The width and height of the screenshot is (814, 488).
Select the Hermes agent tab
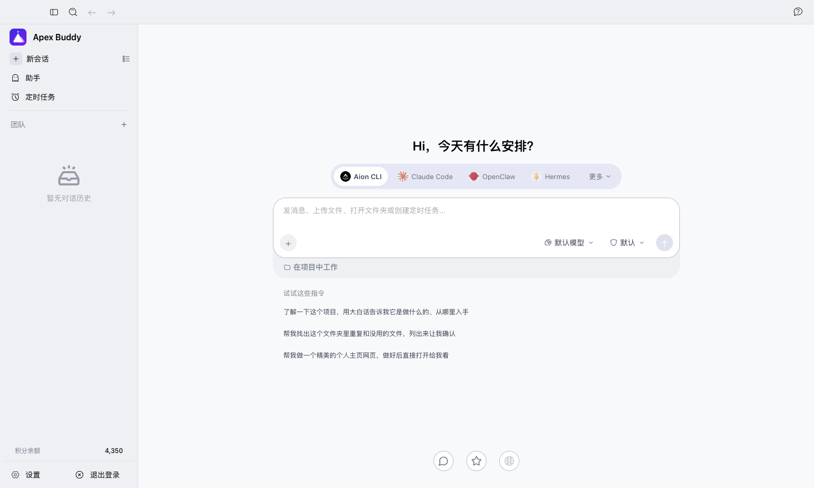pyautogui.click(x=551, y=176)
